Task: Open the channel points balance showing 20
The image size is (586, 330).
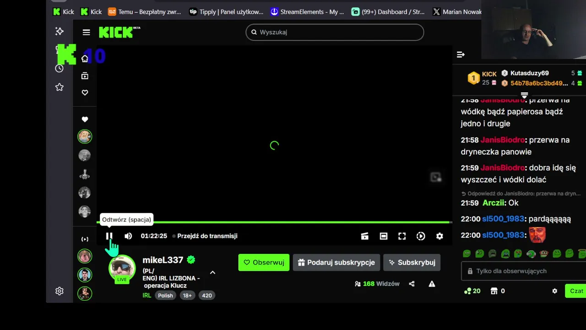Action: pyautogui.click(x=472, y=291)
